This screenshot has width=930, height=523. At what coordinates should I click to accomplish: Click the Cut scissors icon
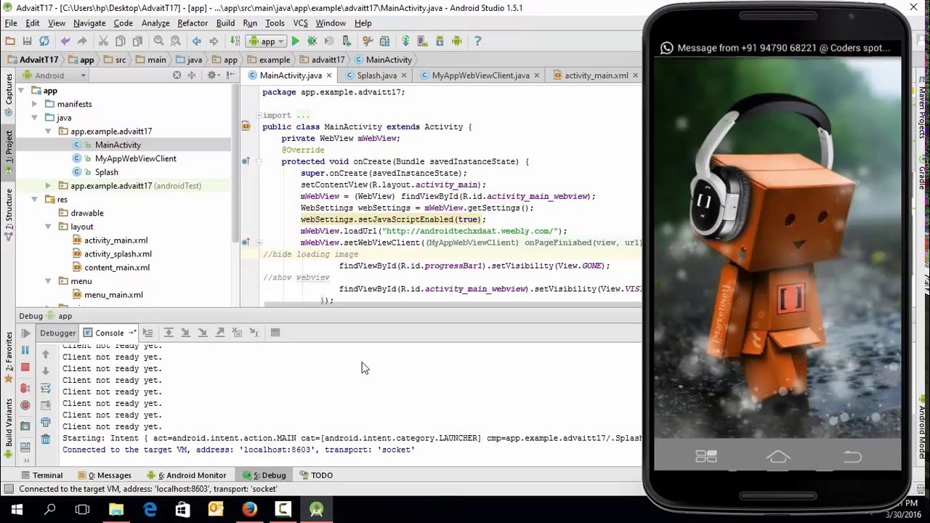103,41
